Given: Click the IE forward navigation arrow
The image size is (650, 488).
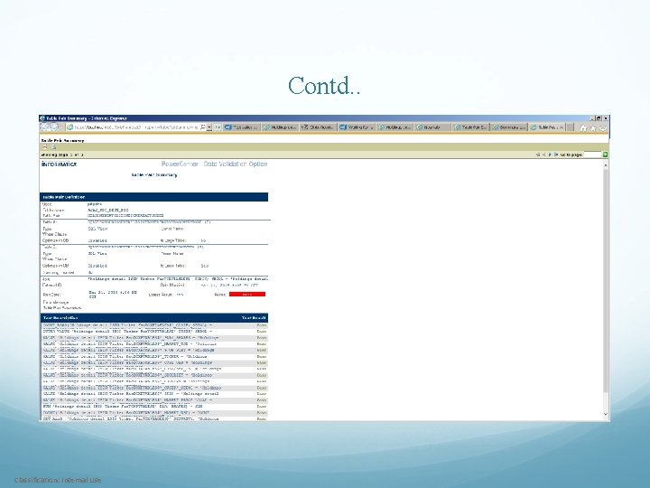Looking at the screenshot, I should tap(55, 127).
